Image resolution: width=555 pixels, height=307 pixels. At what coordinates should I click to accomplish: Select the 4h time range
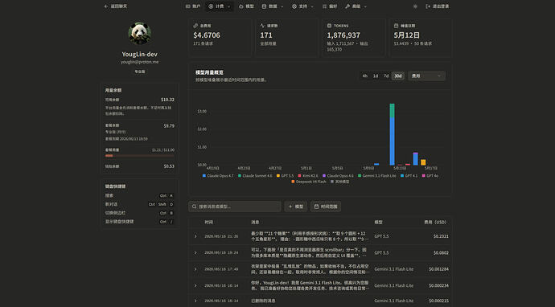(x=365, y=76)
